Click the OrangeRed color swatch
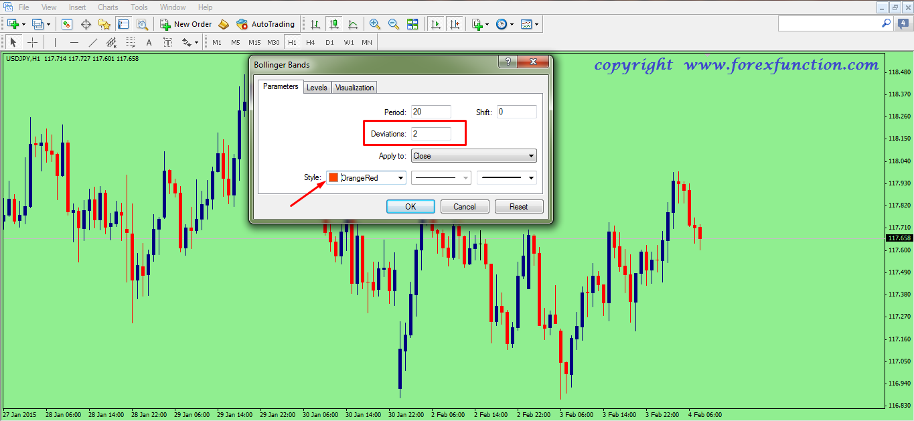 (x=333, y=178)
